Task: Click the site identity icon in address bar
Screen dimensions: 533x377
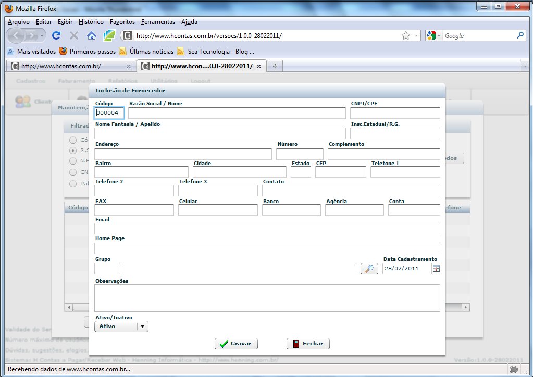Action: pos(128,35)
